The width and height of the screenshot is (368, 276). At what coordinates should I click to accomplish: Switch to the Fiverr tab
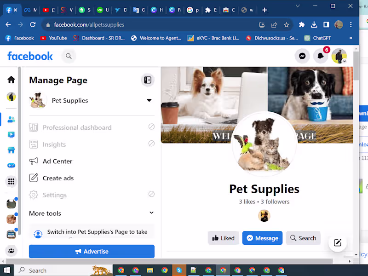point(85,10)
